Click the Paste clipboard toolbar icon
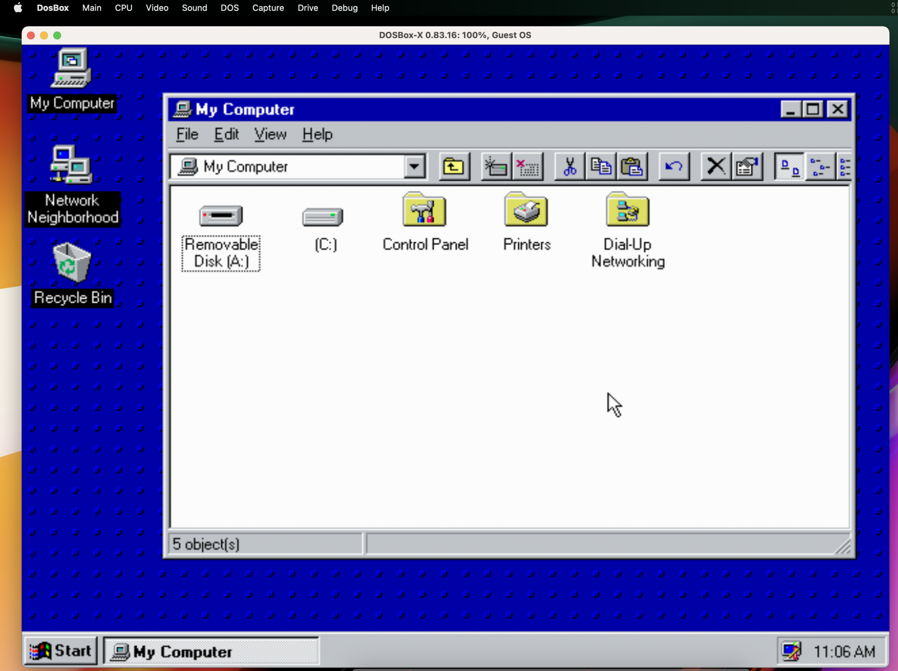Viewport: 898px width, 671px height. (x=632, y=167)
